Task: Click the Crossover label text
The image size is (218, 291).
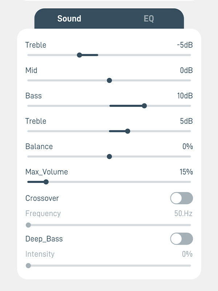Action: [42, 198]
